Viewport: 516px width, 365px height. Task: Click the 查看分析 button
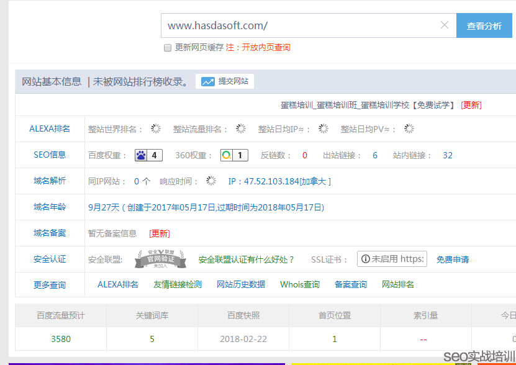[x=484, y=25]
